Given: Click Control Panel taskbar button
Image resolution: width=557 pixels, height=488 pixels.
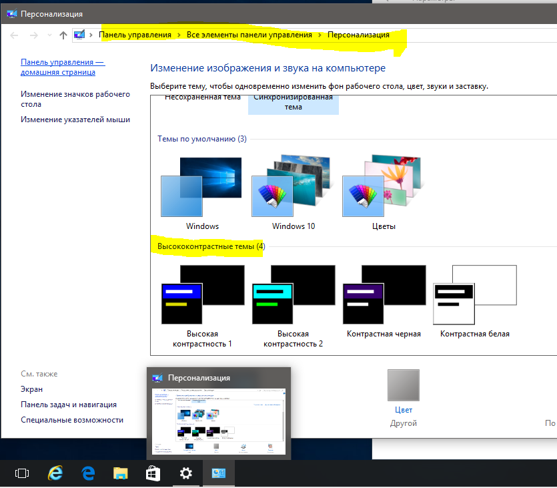Looking at the screenshot, I should 219,473.
